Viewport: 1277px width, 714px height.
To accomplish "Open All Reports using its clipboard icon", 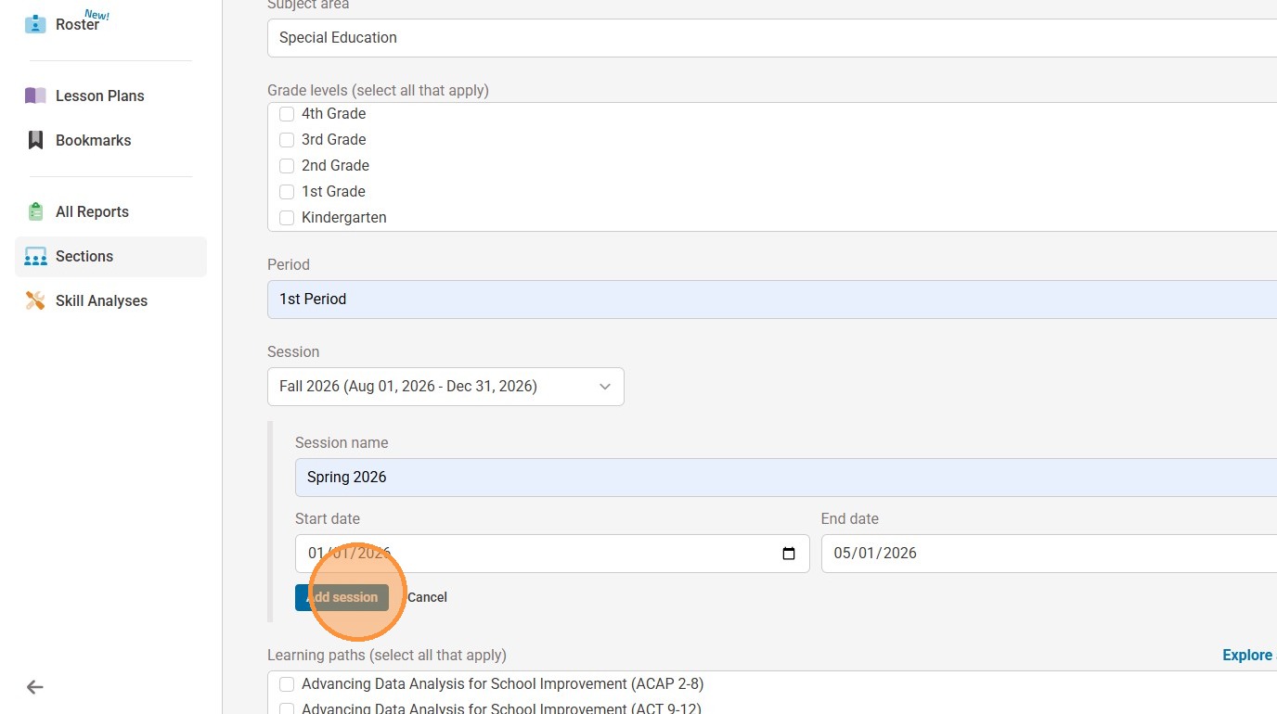I will click(x=35, y=211).
